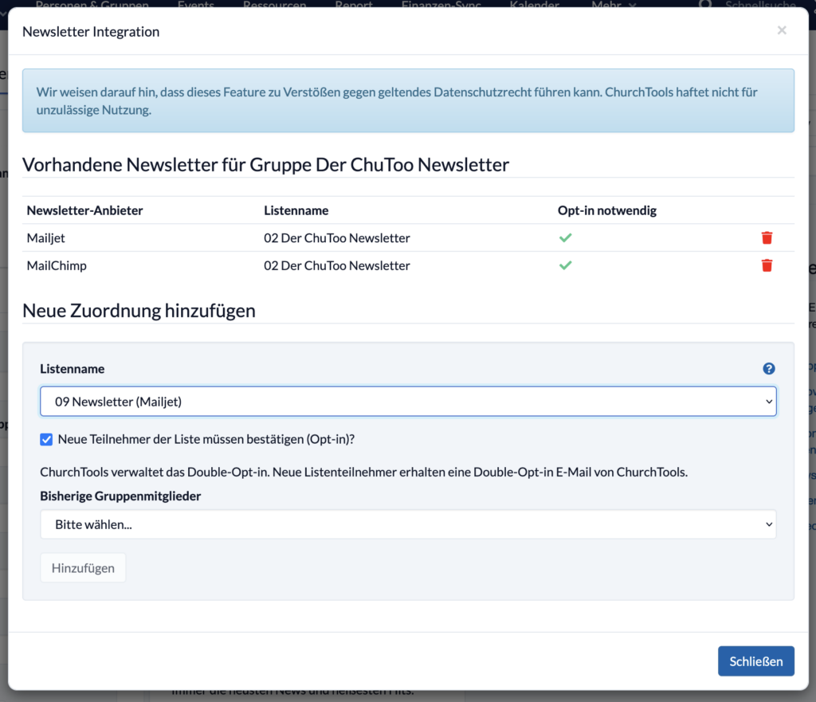
Task: Open the Listenname help question mark
Action: pyautogui.click(x=769, y=368)
